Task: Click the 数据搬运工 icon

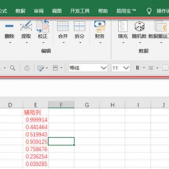Action: (161, 26)
